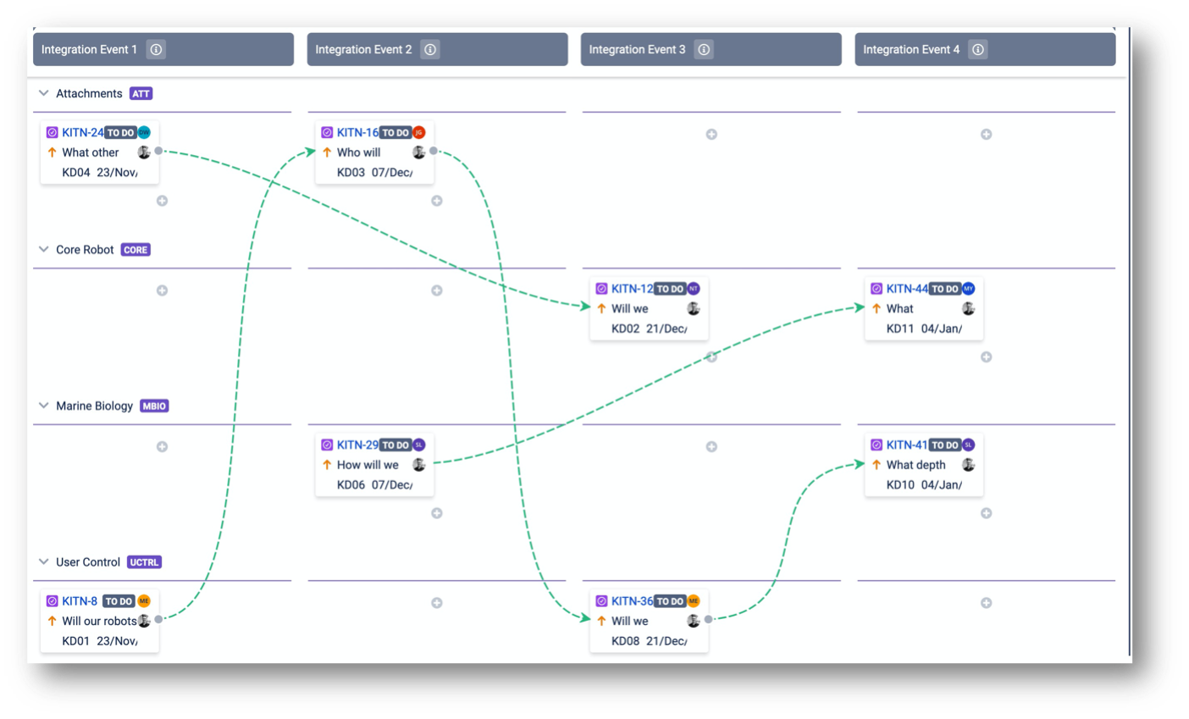The image size is (1189, 719).
Task: Add an issue in Core Robot under Integration Event 1
Action: click(163, 290)
